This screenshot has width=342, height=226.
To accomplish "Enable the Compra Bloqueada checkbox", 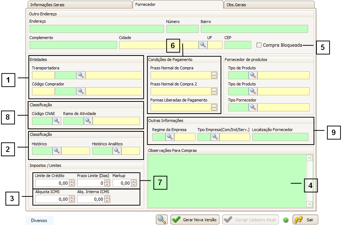I will [x=259, y=45].
